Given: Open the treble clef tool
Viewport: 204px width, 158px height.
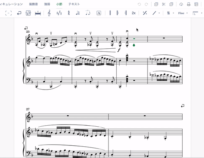Looking at the screenshot, I should (x=49, y=13).
